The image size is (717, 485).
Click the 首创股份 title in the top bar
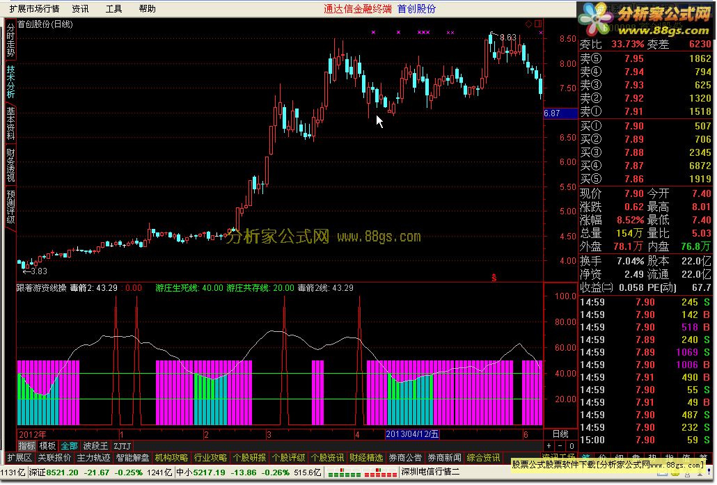coord(416,8)
